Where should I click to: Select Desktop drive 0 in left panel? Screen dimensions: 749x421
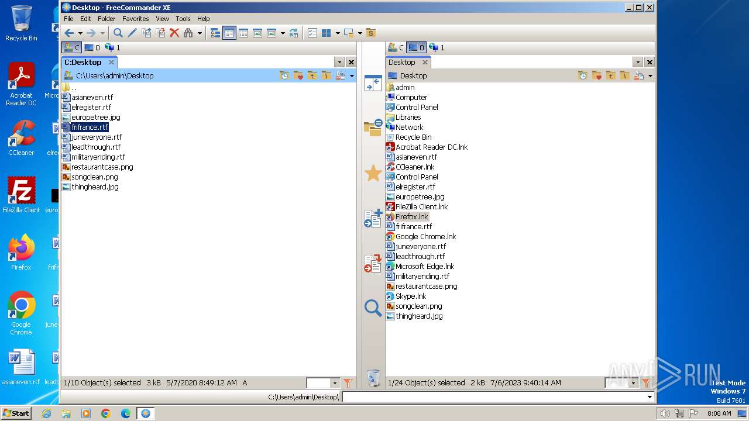[x=92, y=47]
